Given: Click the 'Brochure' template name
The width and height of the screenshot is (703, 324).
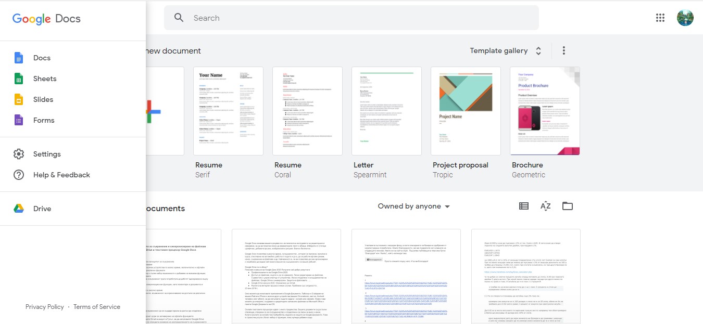Looking at the screenshot, I should 528,165.
